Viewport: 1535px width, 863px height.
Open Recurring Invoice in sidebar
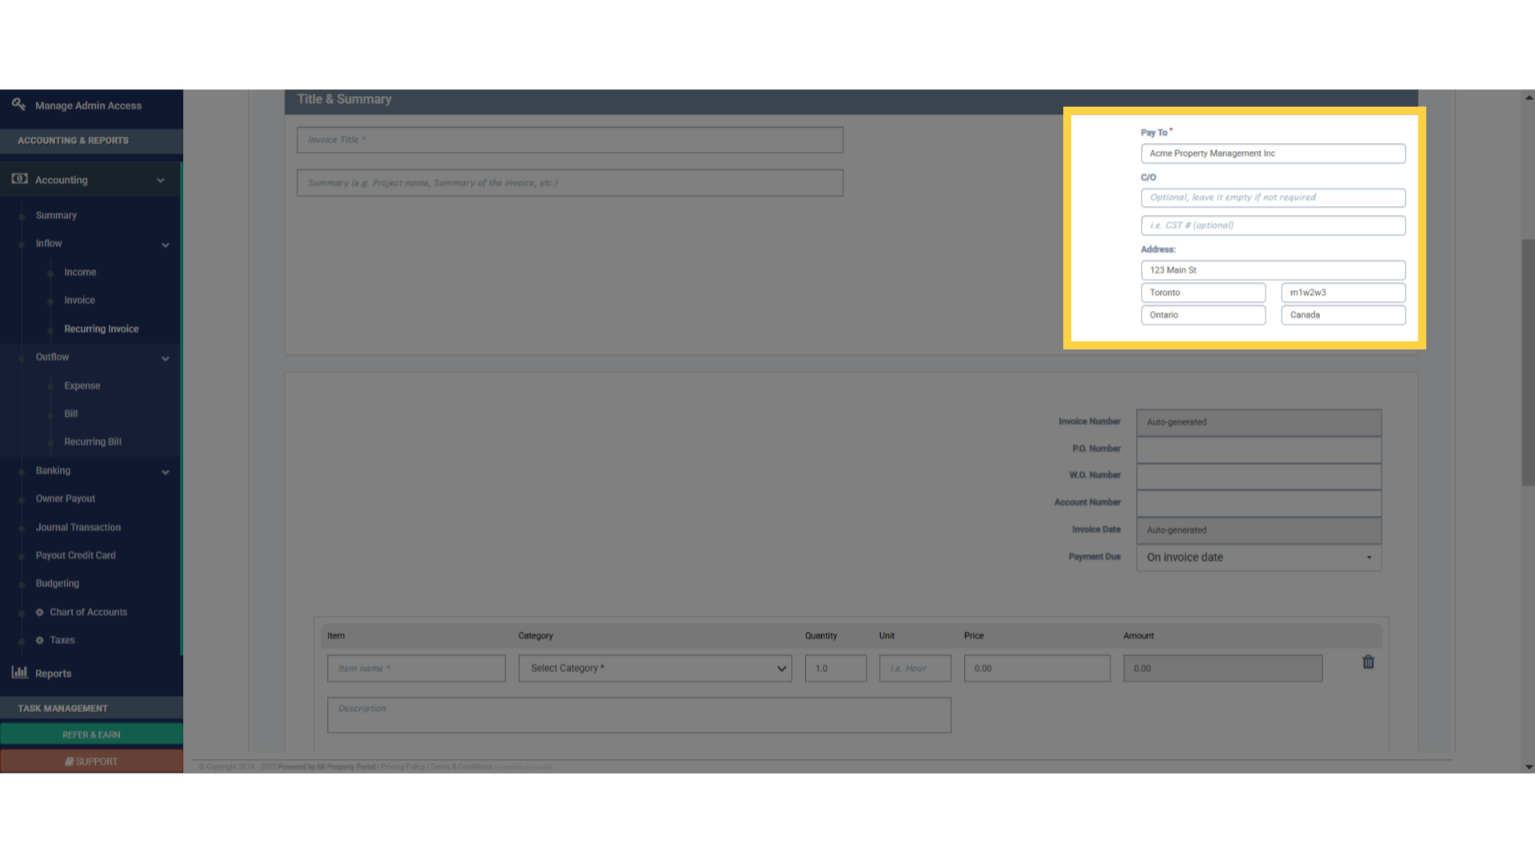pos(102,328)
